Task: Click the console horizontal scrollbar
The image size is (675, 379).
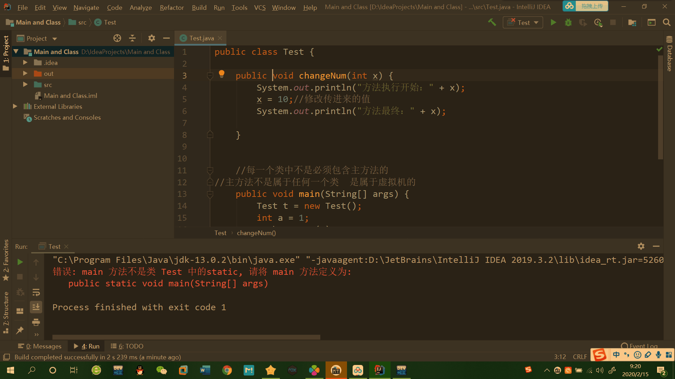Action: (x=186, y=337)
